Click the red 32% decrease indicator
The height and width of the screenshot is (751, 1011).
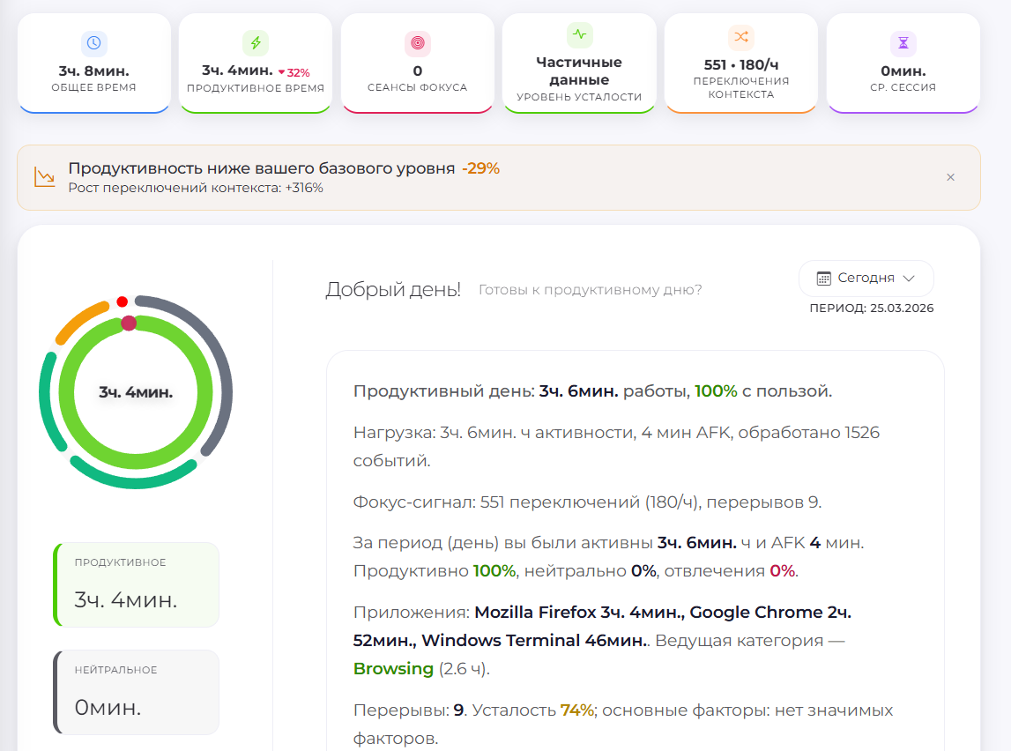294,73
